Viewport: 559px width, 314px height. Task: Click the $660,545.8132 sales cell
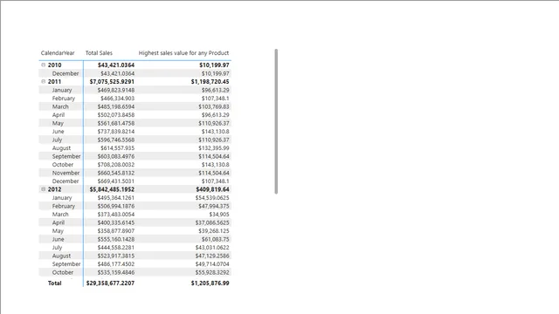pos(116,173)
